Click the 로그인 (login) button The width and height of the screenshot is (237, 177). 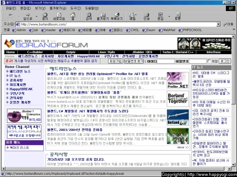point(225,61)
